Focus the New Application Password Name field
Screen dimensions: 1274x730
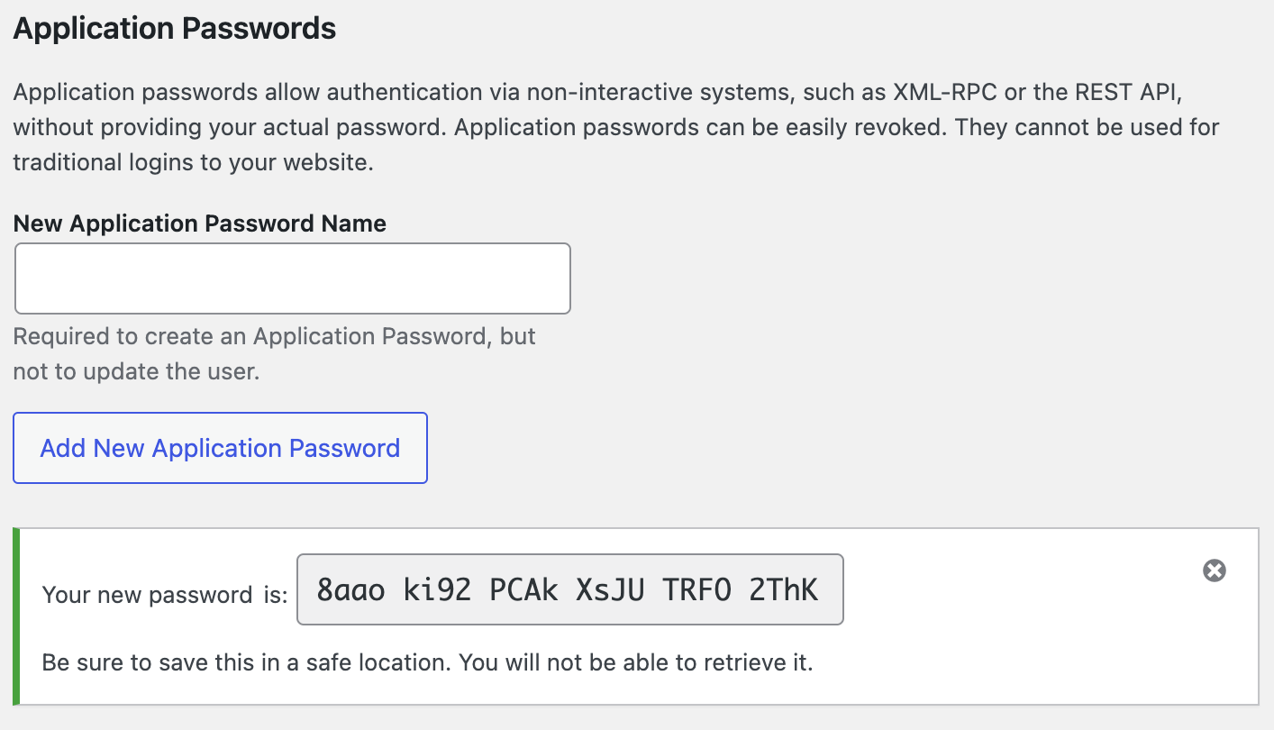tap(293, 278)
